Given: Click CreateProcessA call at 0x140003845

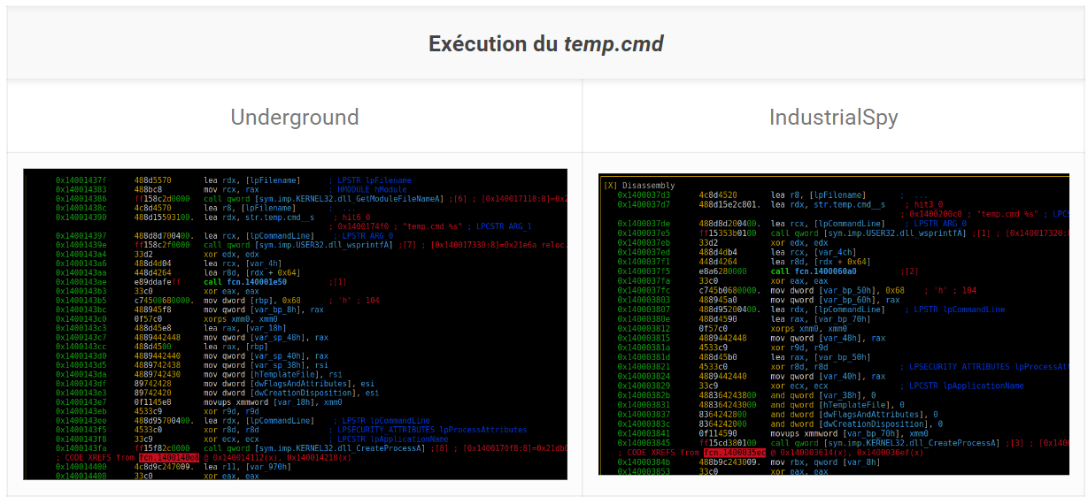Looking at the screenshot, I should [x=884, y=442].
